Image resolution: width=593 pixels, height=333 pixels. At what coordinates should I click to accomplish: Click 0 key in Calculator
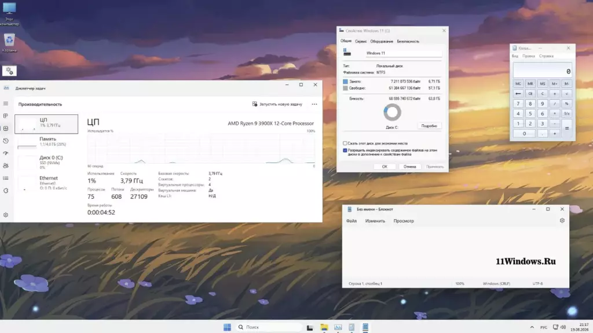click(x=524, y=134)
